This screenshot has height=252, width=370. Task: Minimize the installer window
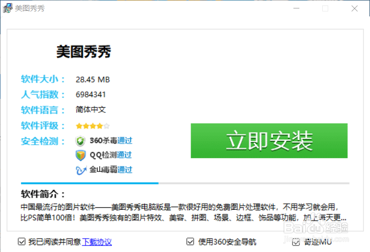296,8
